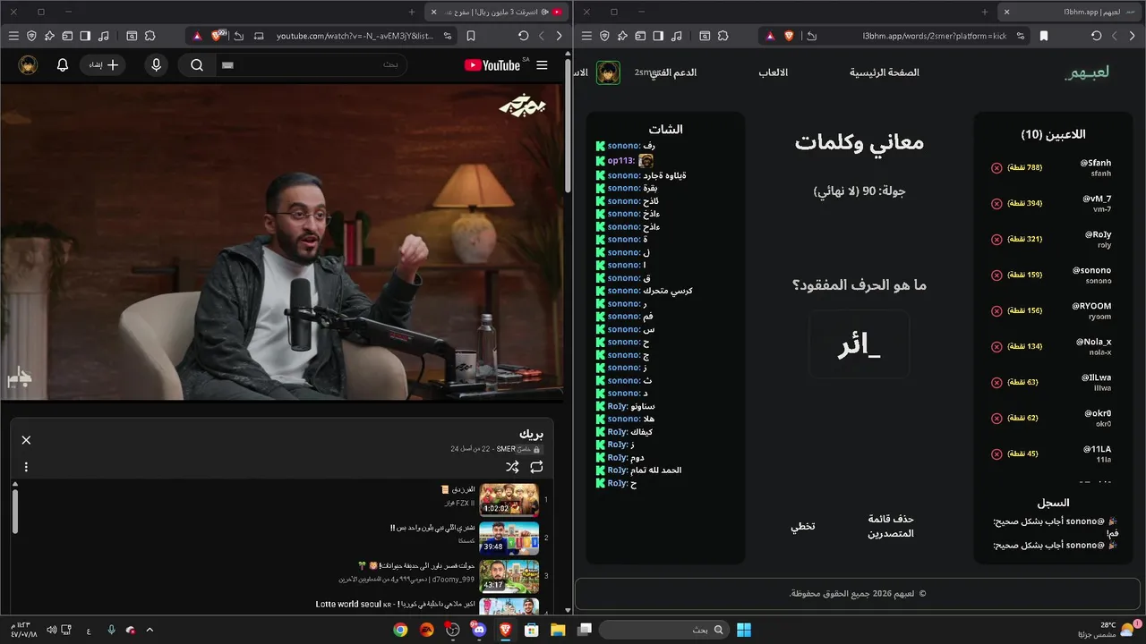Click Brave Shields lion icon in YouTube address bar

(218, 36)
